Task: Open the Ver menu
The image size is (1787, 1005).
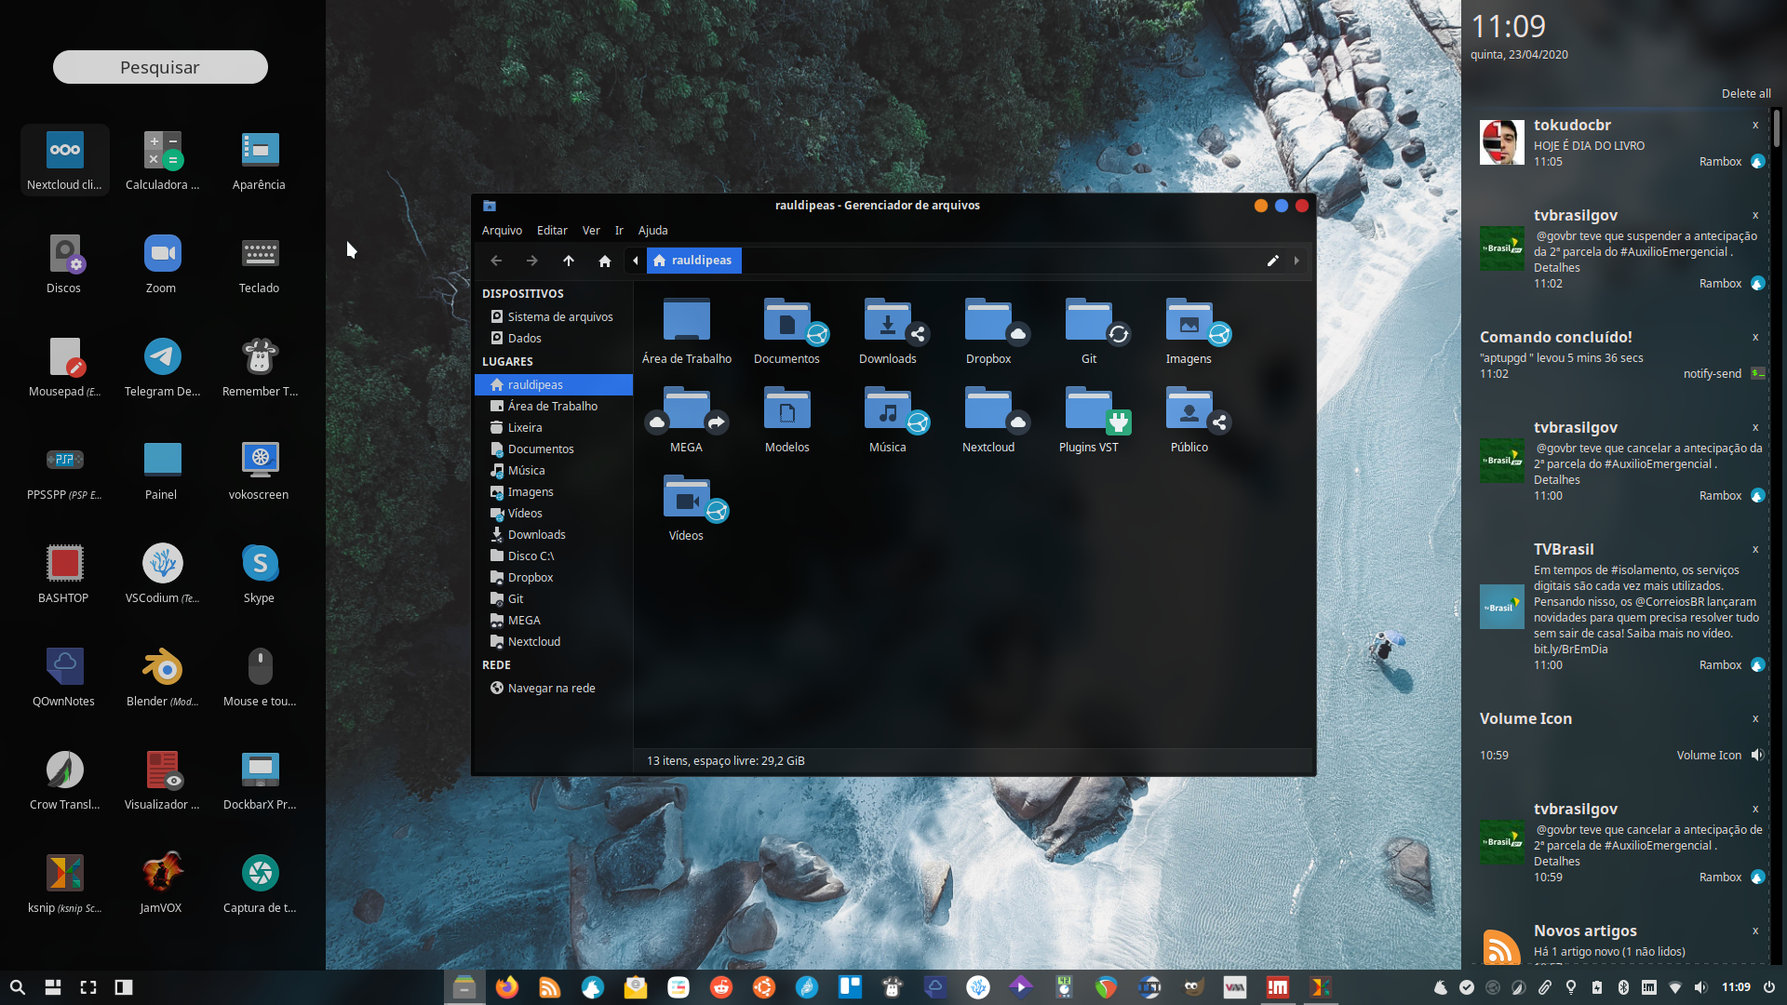Action: 591,231
